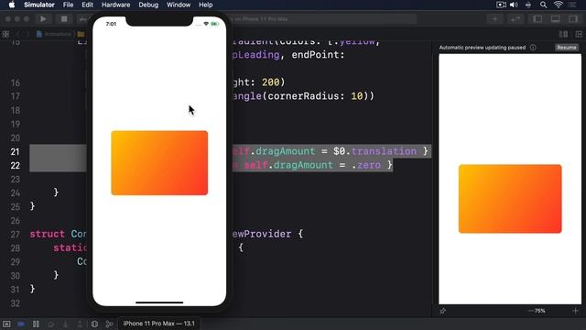Click the gradient rectangle in the Xcode preview

pyautogui.click(x=510, y=199)
